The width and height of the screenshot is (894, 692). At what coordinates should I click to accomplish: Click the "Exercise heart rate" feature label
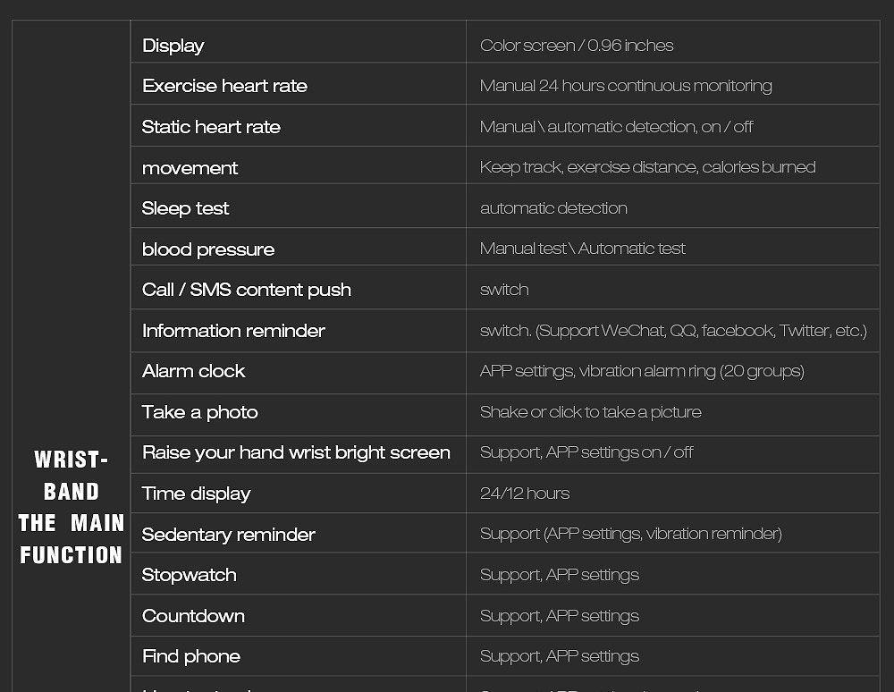pyautogui.click(x=224, y=86)
